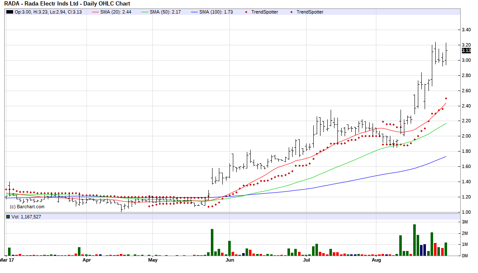Click the tallest green volume bar in August
This screenshot has width=478, height=273.
click(414, 240)
